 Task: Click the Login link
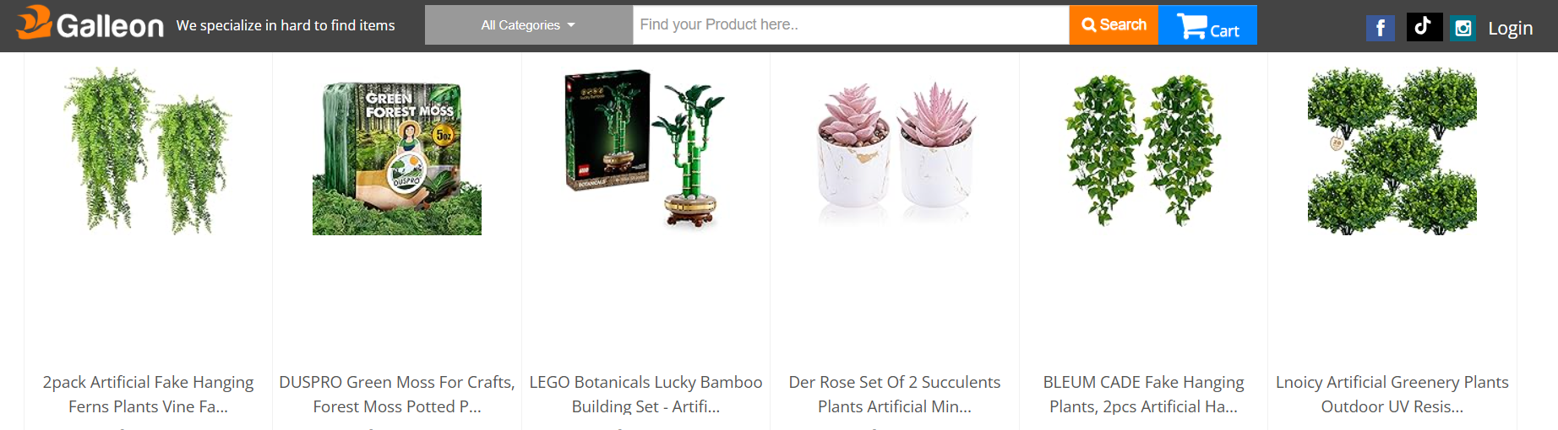1510,28
